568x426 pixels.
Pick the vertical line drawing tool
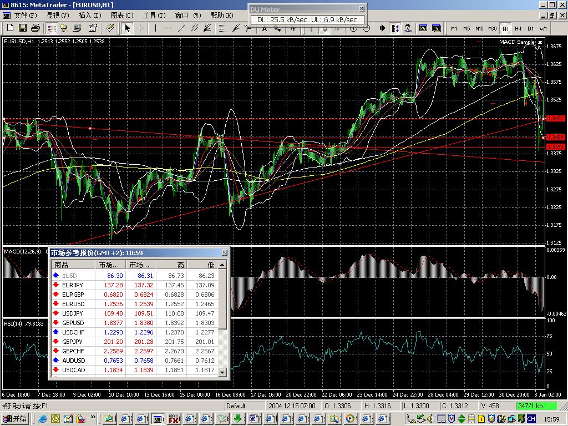point(155,28)
